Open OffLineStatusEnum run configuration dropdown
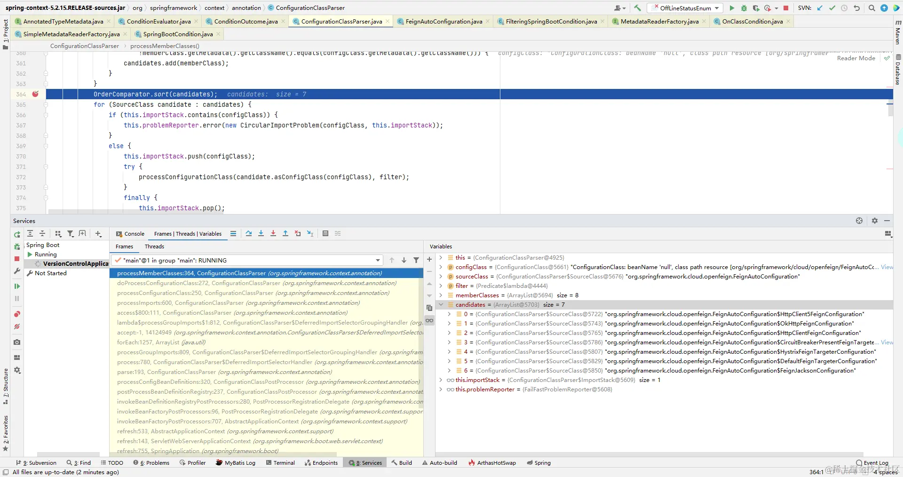903x477 pixels. [685, 8]
